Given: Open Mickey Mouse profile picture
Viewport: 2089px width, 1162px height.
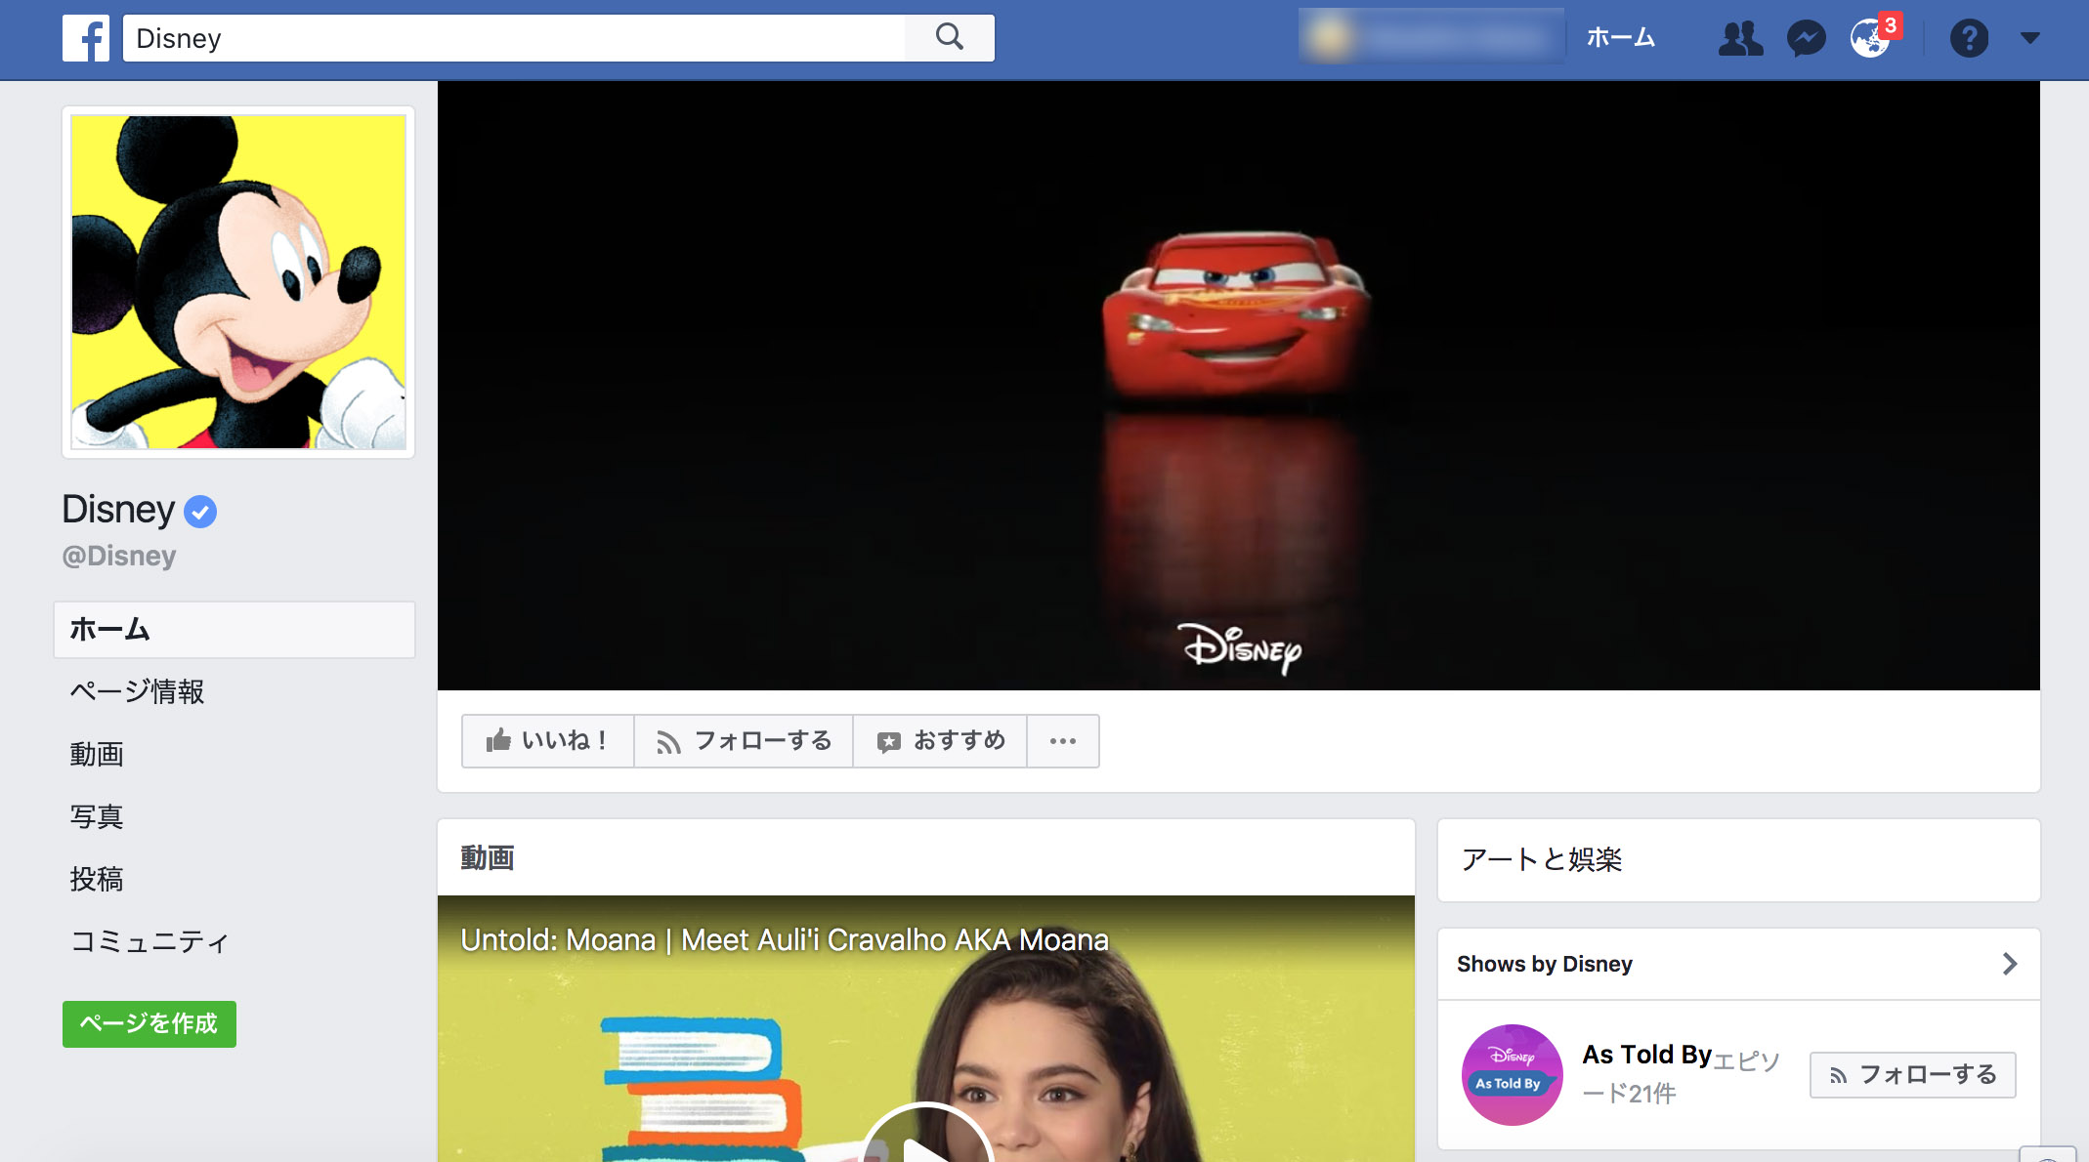Looking at the screenshot, I should [238, 282].
